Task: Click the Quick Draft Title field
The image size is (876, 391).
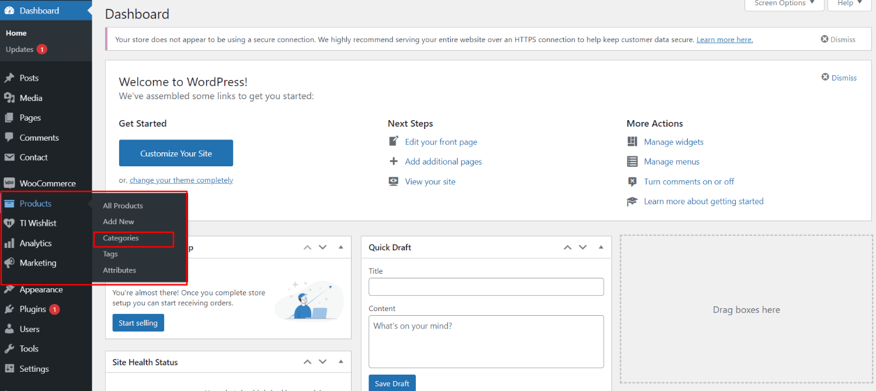Action: tap(486, 287)
